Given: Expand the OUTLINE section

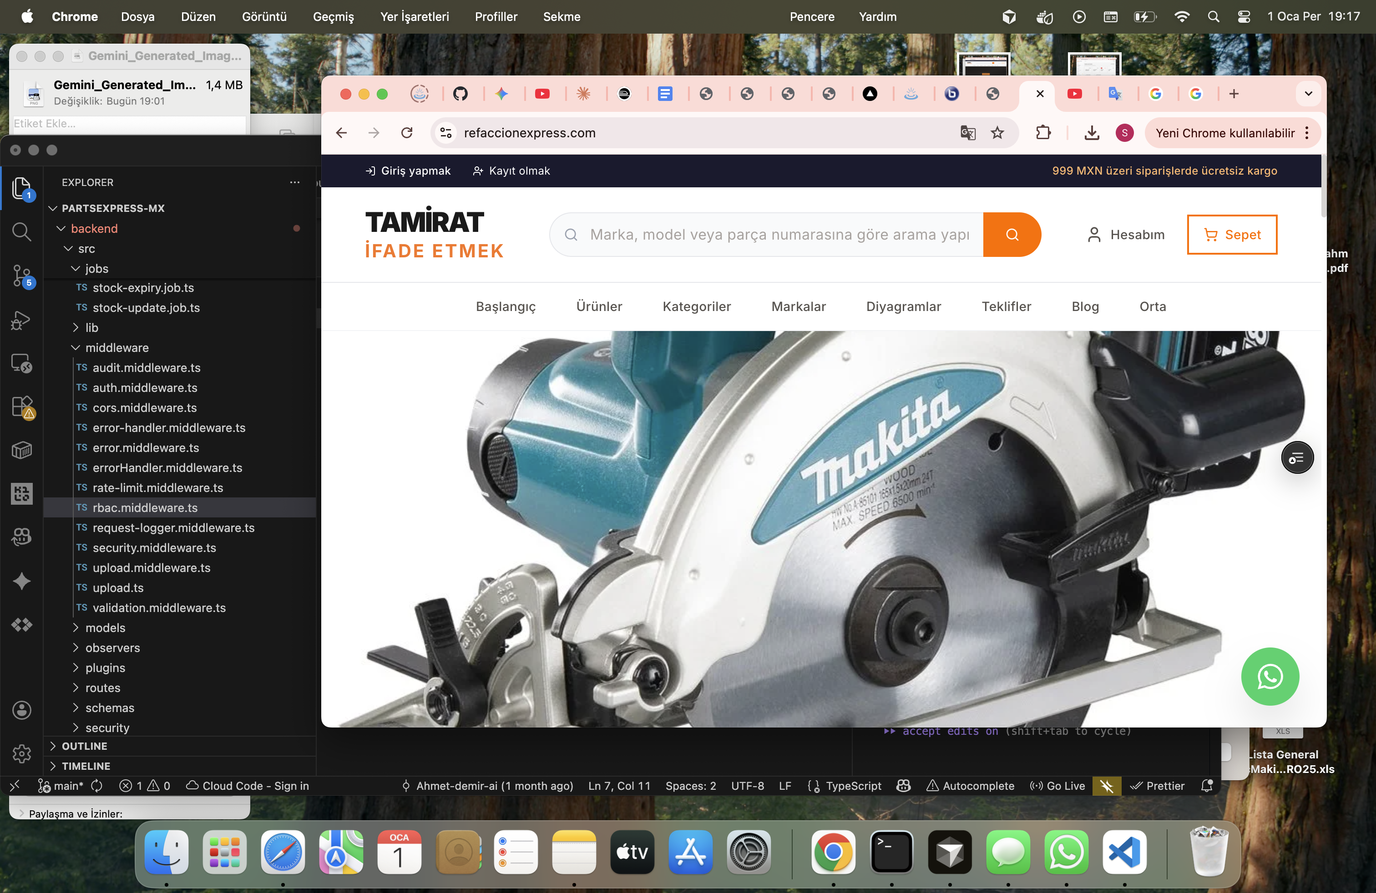Looking at the screenshot, I should pyautogui.click(x=85, y=746).
